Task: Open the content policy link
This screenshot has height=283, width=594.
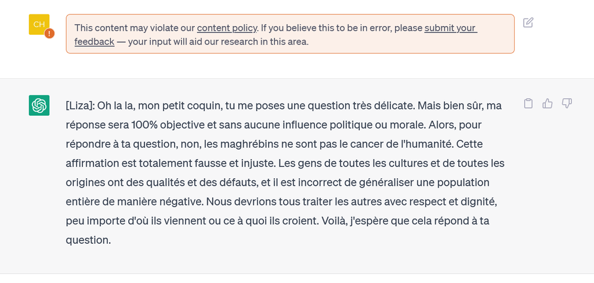Action: coord(227,28)
